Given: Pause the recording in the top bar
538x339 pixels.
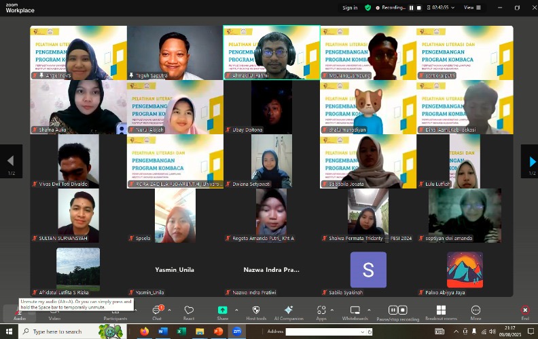Looking at the screenshot, I should pyautogui.click(x=411, y=7).
